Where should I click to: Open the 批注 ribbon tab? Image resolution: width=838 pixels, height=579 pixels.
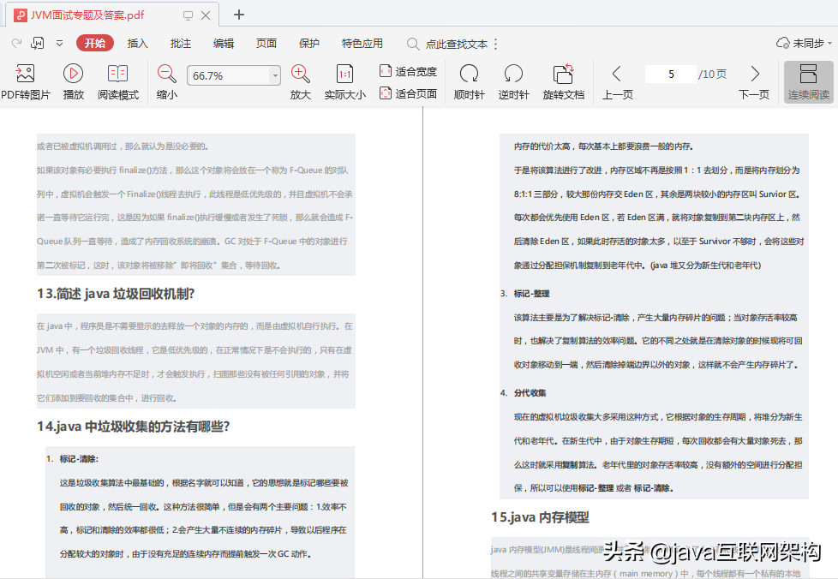pyautogui.click(x=181, y=44)
